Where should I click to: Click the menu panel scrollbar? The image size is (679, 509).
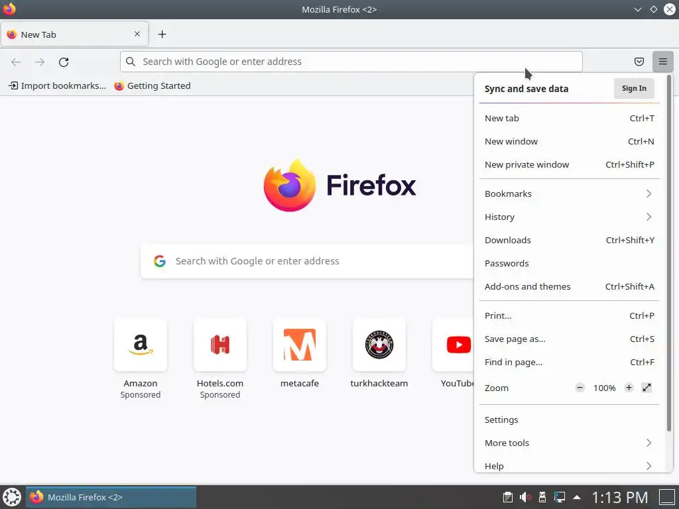pos(669,253)
